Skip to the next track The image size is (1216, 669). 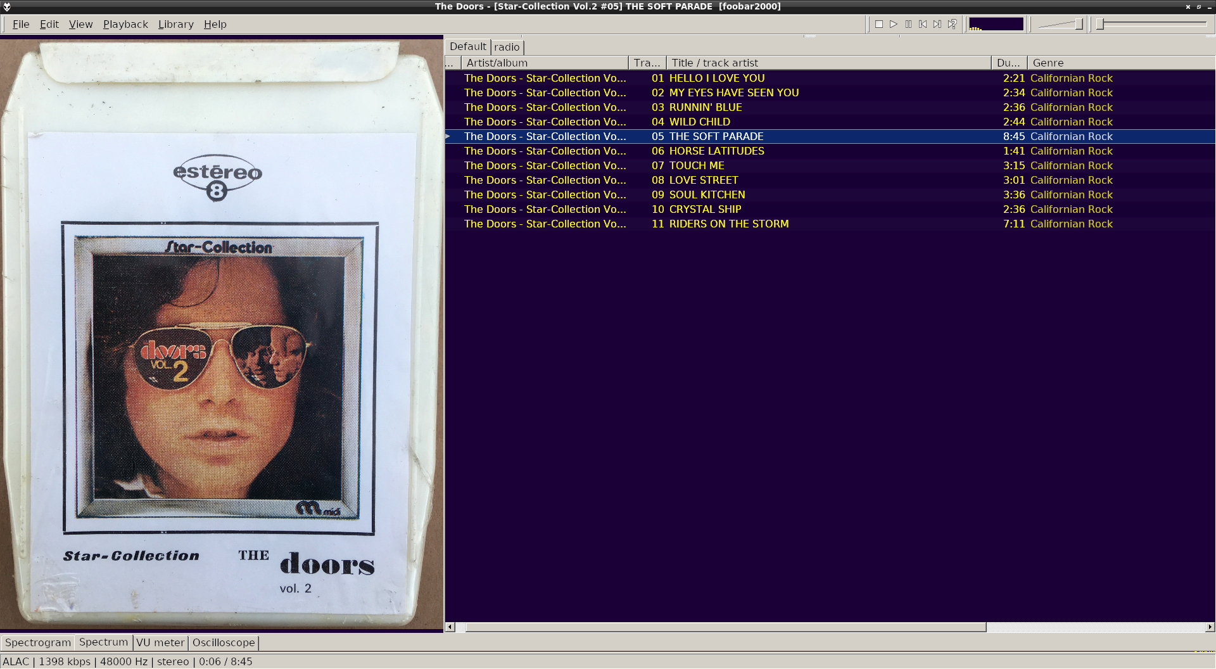click(937, 24)
